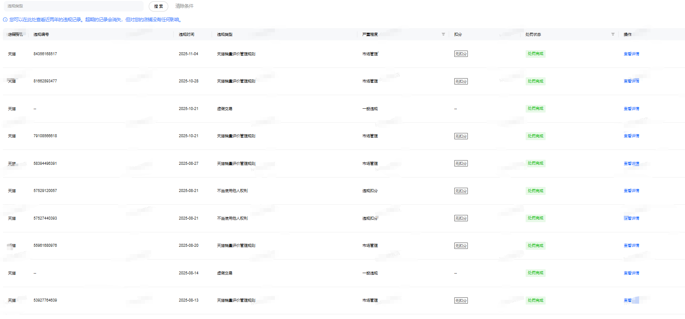Click 处罚完成 status for 2025-10-28 record

[535, 81]
